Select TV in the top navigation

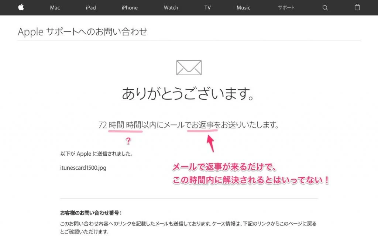point(207,8)
